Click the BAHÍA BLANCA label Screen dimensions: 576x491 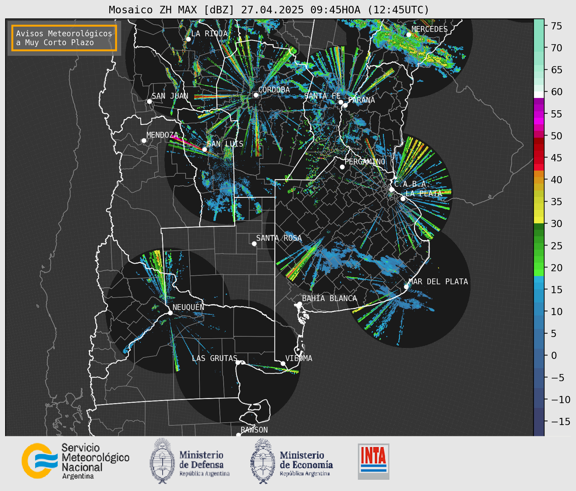329,298
